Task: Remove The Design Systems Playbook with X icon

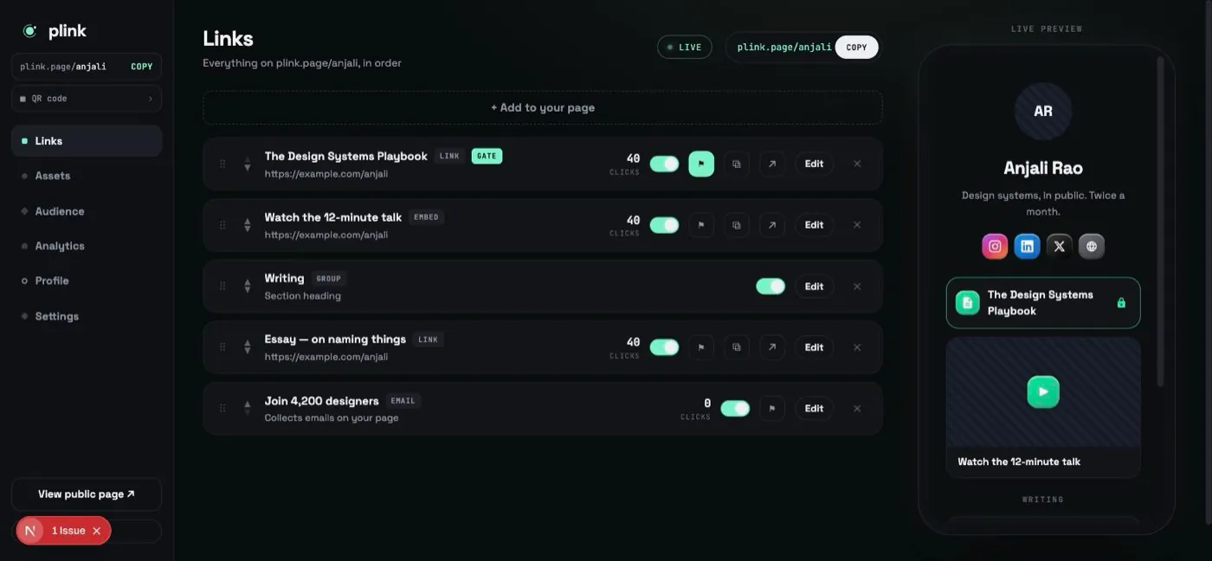Action: 857,164
